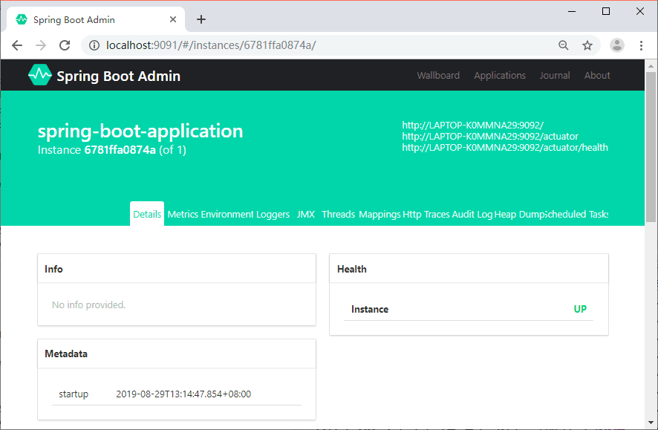
Task: Minimize the Chrome window
Action: [x=572, y=11]
